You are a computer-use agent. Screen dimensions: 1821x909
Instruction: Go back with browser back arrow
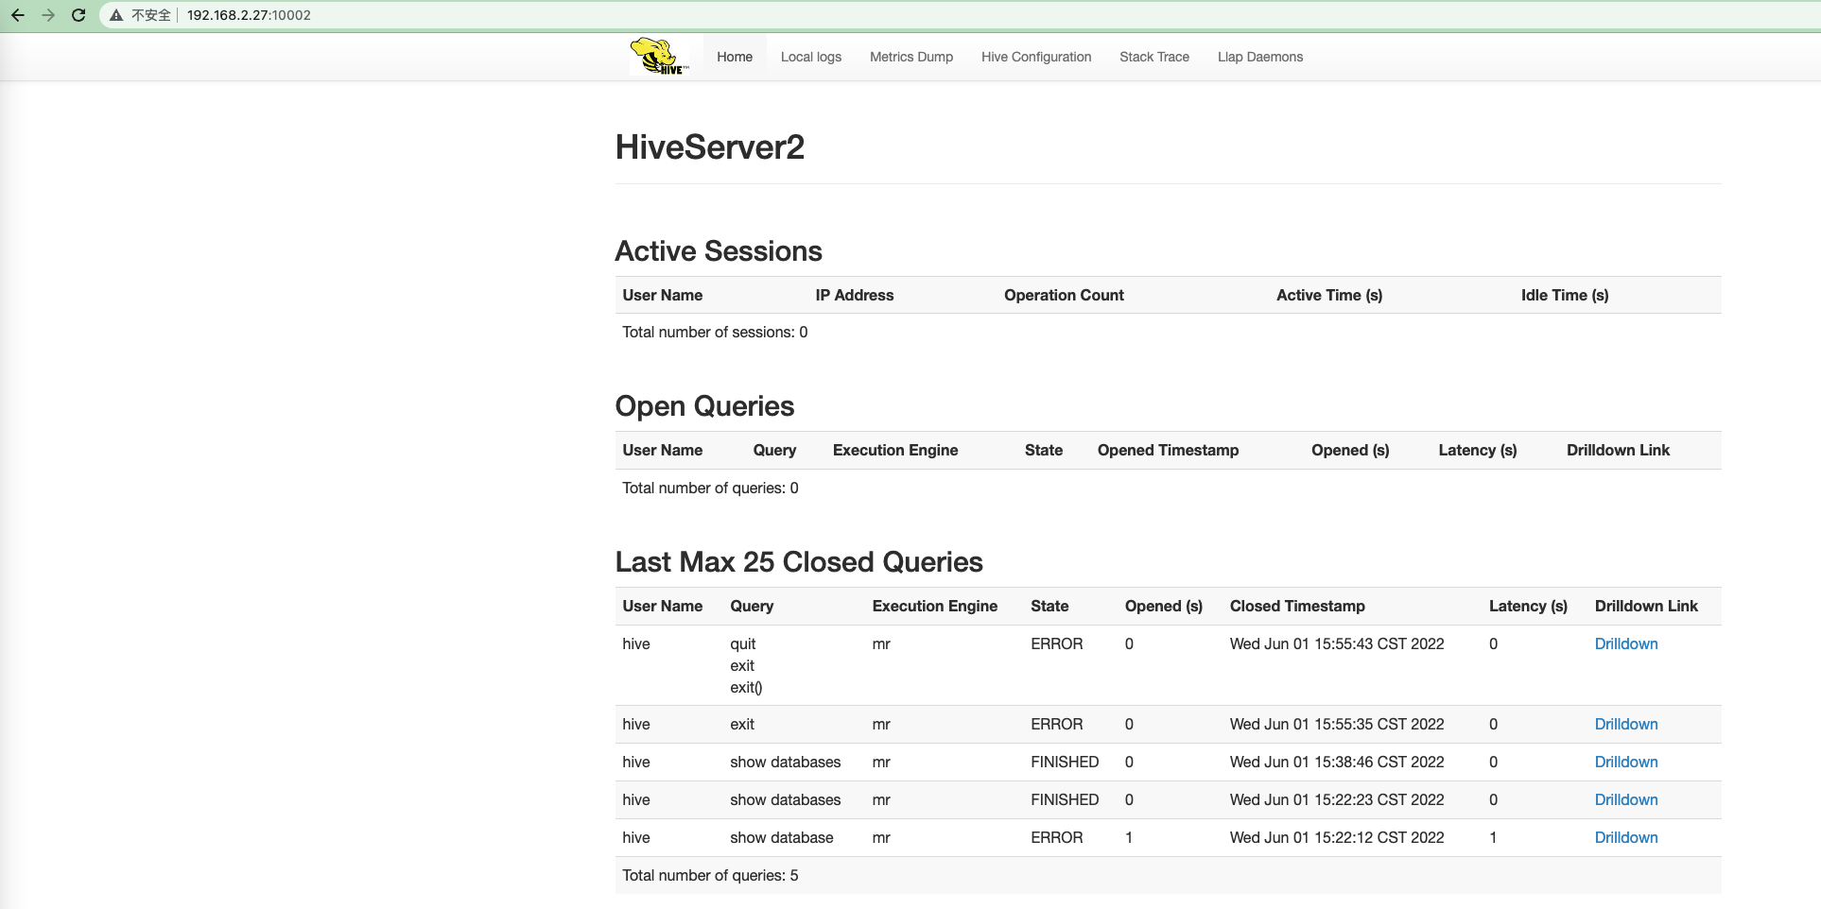(17, 15)
